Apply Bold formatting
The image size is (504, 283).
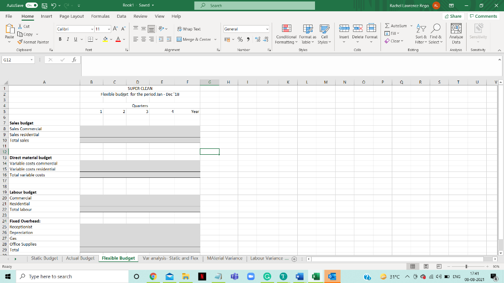point(60,39)
